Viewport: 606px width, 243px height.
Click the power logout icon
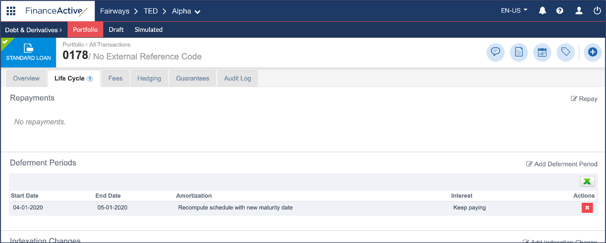[597, 11]
